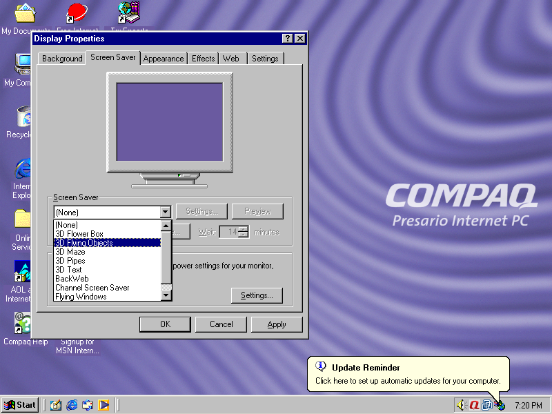552x414 pixels.
Task: Click the list scrollbar down arrow
Action: (x=166, y=296)
